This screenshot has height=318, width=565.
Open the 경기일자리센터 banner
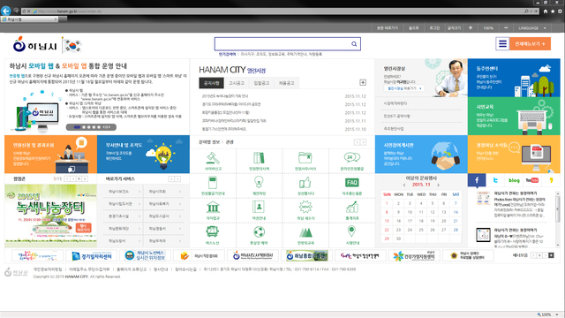pyautogui.click(x=92, y=256)
